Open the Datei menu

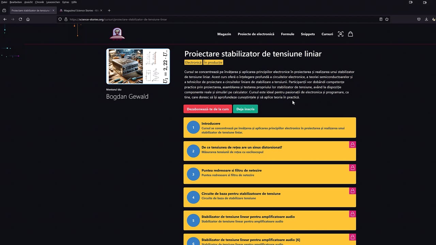coord(4,2)
